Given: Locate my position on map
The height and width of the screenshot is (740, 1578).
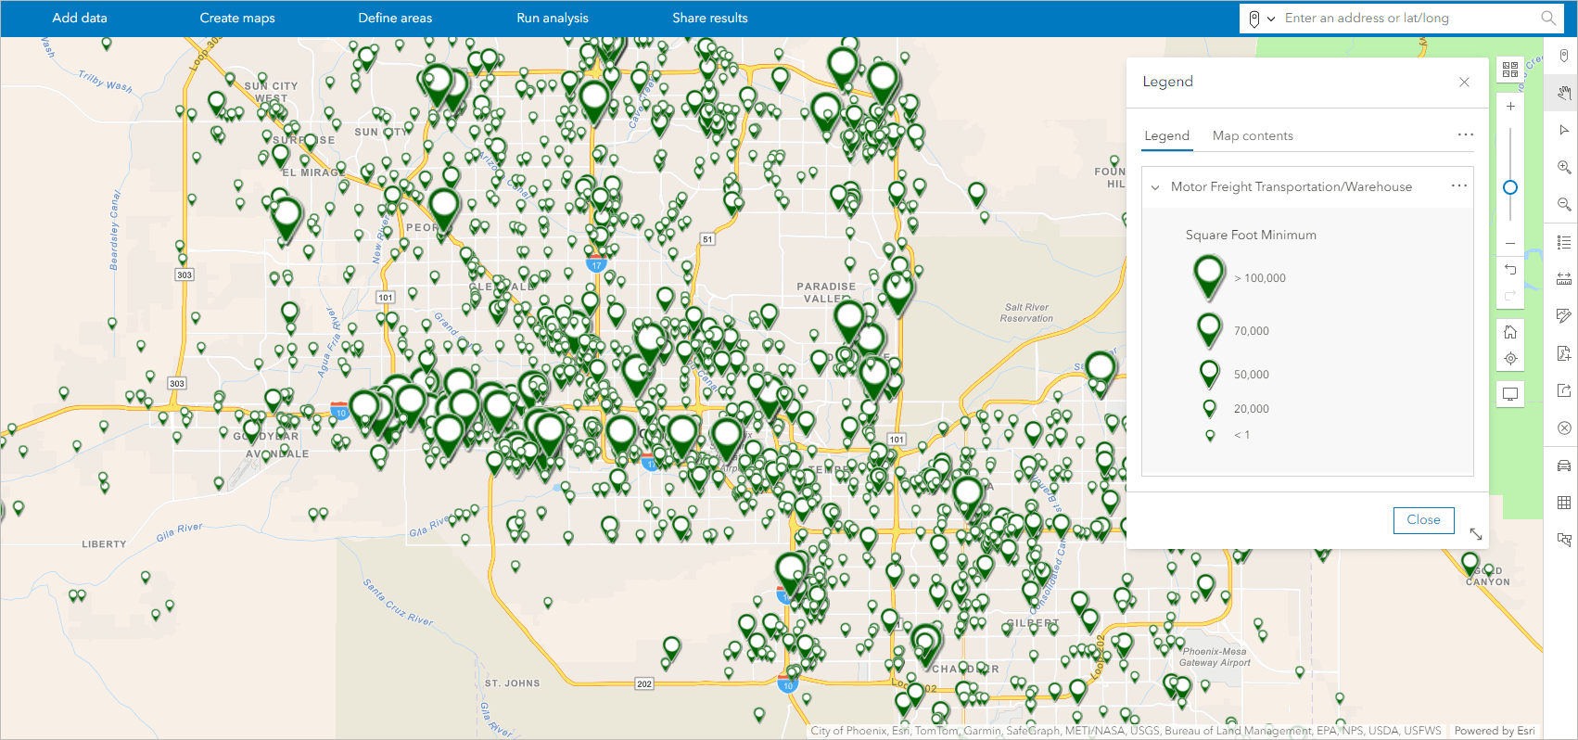Looking at the screenshot, I should [1510, 359].
